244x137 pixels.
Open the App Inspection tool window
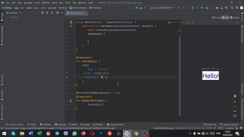tap(116, 124)
